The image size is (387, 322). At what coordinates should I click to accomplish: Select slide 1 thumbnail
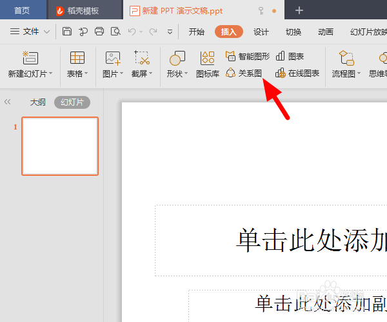(x=60, y=146)
